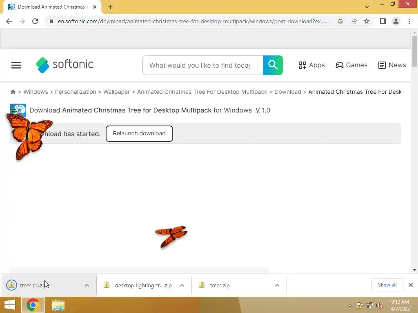
Task: Close the downloads bar
Action: [x=411, y=285]
